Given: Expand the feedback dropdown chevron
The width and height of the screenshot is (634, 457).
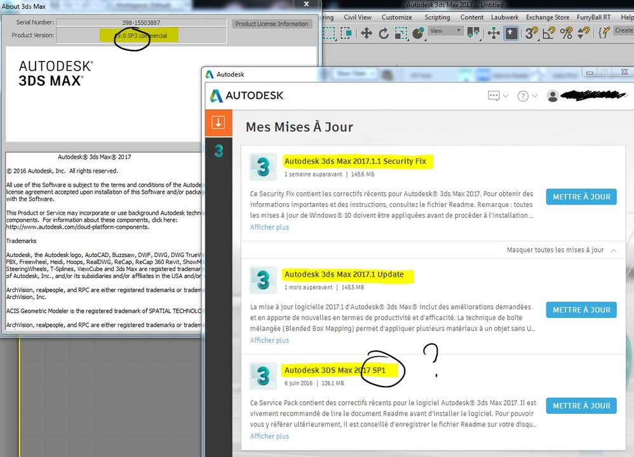Looking at the screenshot, I should point(506,96).
